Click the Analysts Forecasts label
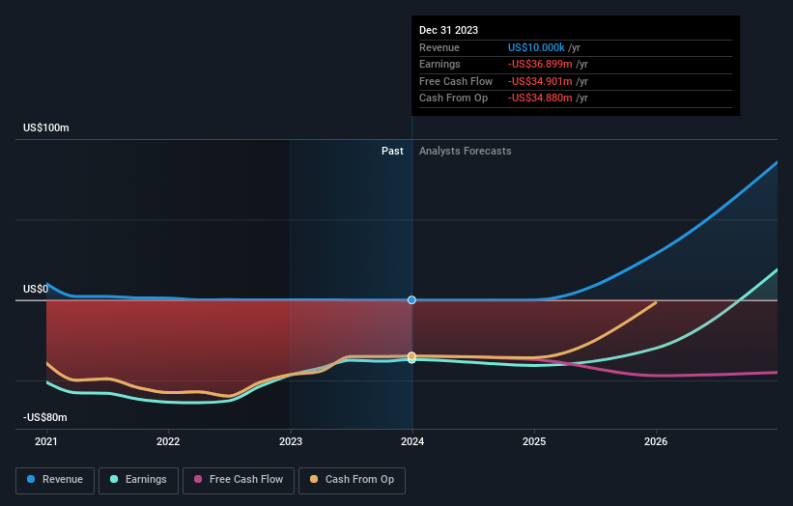This screenshot has width=793, height=506. 466,152
